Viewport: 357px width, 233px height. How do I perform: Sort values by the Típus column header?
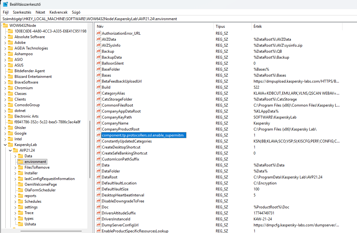(232, 26)
